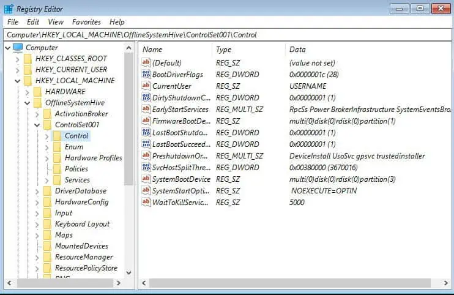Image resolution: width=454 pixels, height=295 pixels.
Task: Click the CurrentUser string value icon
Action: tap(146, 86)
